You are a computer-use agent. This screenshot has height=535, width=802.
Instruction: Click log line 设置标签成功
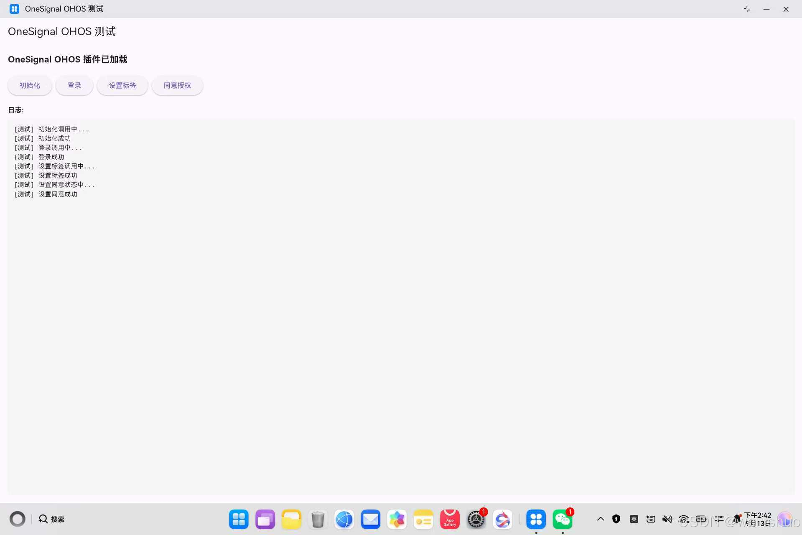[x=46, y=176]
